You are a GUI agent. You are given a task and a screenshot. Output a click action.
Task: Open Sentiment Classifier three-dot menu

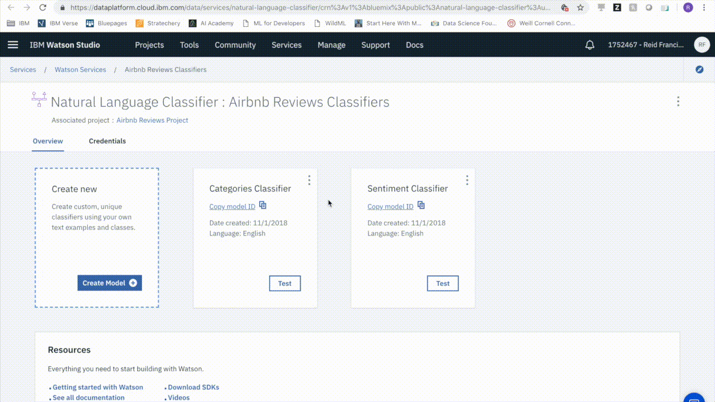click(x=467, y=180)
